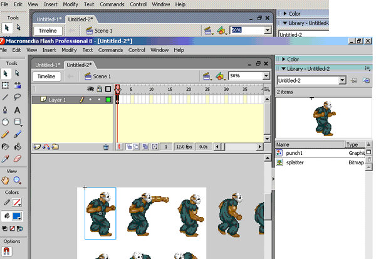Click the Edit Multiple Frames icon
The height and width of the screenshot is (259, 376).
145,147
